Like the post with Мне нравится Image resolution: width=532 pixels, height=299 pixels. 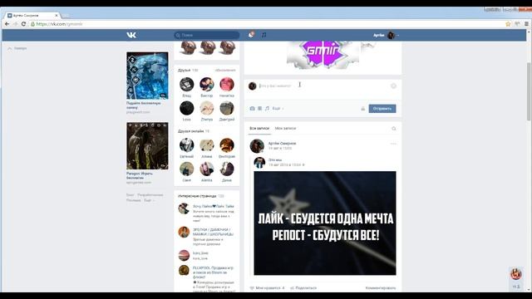coord(267,288)
